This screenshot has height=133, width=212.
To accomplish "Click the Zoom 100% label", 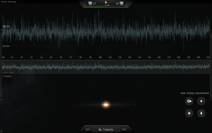I will point(8,72).
